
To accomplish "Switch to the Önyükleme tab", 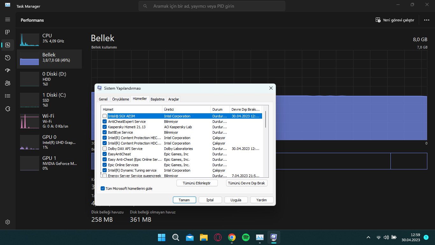I will click(121, 99).
